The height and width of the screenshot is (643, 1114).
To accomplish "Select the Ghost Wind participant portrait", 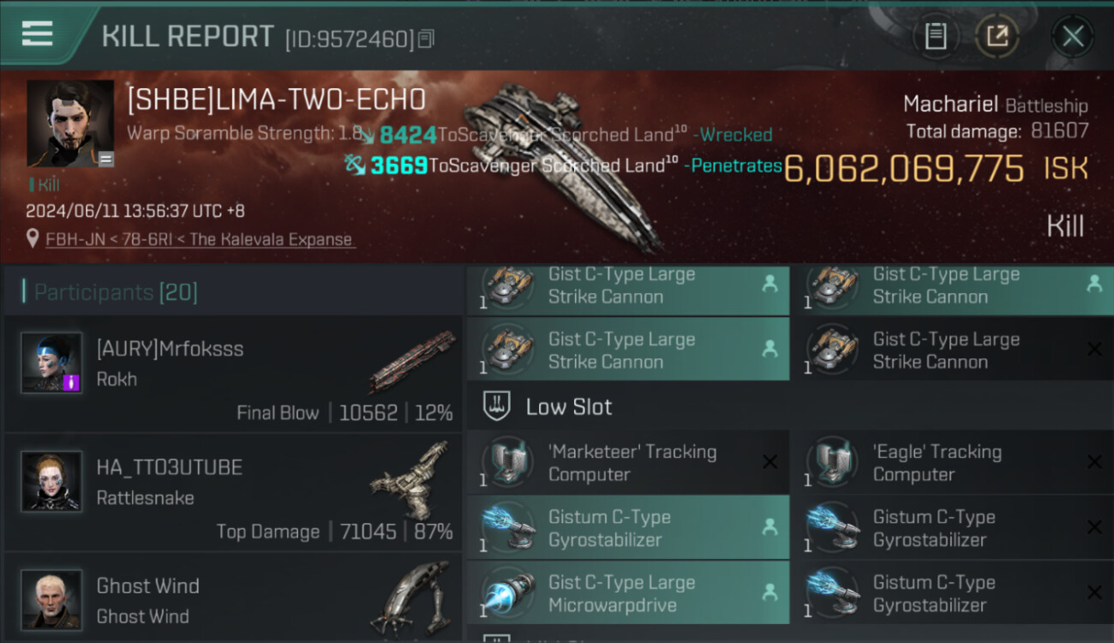I will coord(51,599).
